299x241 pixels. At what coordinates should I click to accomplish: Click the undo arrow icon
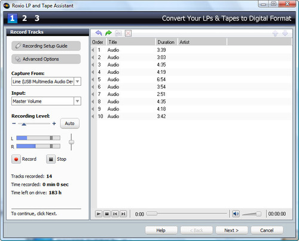click(x=99, y=33)
